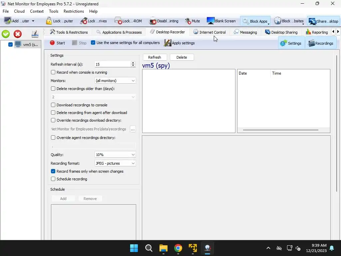Open the Quality dropdown
The width and height of the screenshot is (341, 256).
point(115,155)
